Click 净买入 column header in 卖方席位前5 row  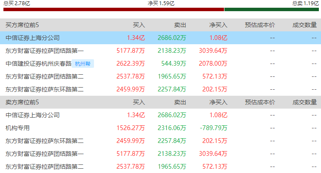[x=218, y=102]
